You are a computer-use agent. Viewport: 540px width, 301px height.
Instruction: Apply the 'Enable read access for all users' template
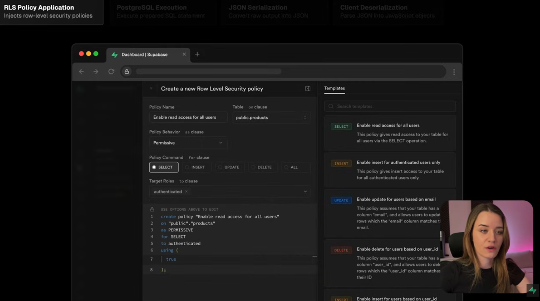[390, 133]
